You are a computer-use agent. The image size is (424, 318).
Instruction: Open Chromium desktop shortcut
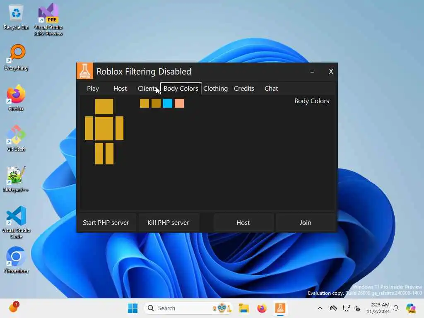point(16,260)
